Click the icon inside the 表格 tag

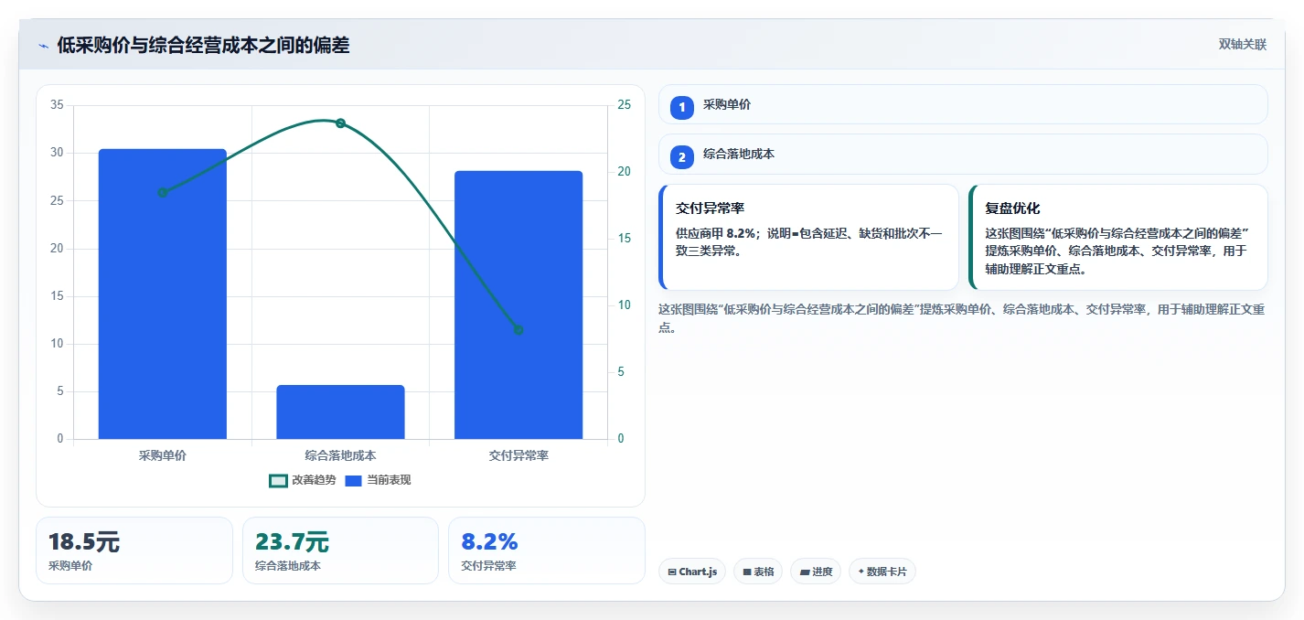tap(747, 572)
